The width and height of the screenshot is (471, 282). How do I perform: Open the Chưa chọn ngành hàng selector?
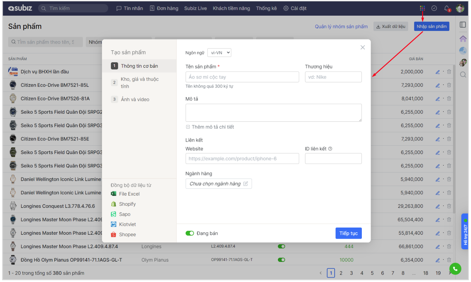219,184
